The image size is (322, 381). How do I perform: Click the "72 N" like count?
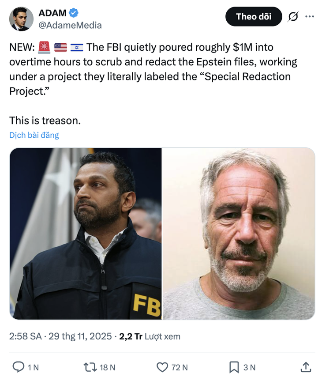[x=179, y=367]
